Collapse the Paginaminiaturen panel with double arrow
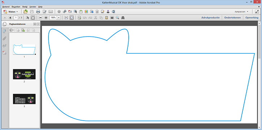Image resolution: width=262 pixels, height=130 pixels. click(35, 24)
